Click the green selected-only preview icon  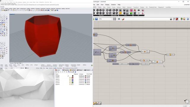click(x=181, y=19)
